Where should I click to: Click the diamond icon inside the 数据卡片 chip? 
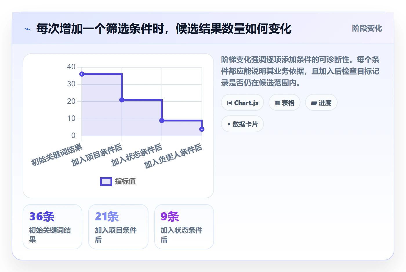[x=229, y=124]
